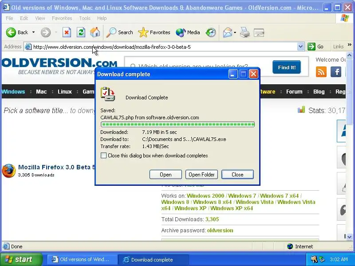Screen dimensions: 355x266
Task: Stop page loading with red X icon
Action: click(67, 32)
